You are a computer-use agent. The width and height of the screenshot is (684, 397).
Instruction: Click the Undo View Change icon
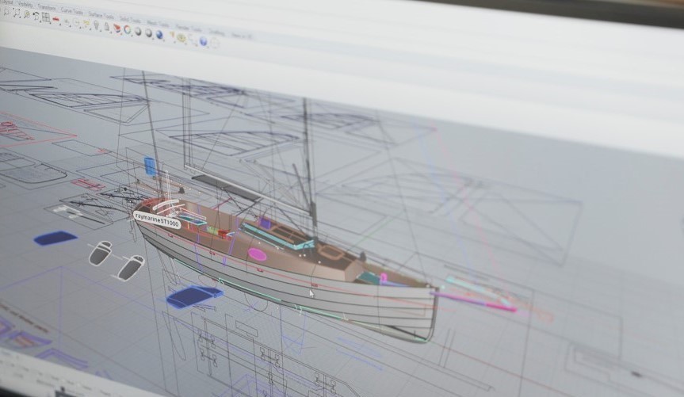click(x=36, y=17)
